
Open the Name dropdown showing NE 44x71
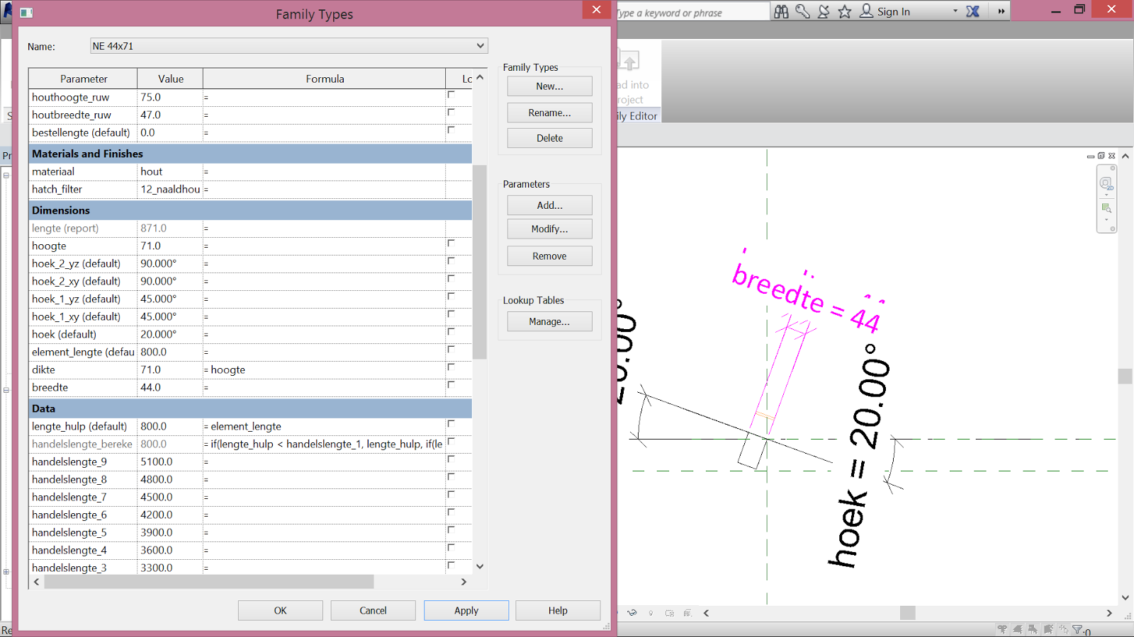[x=289, y=46]
